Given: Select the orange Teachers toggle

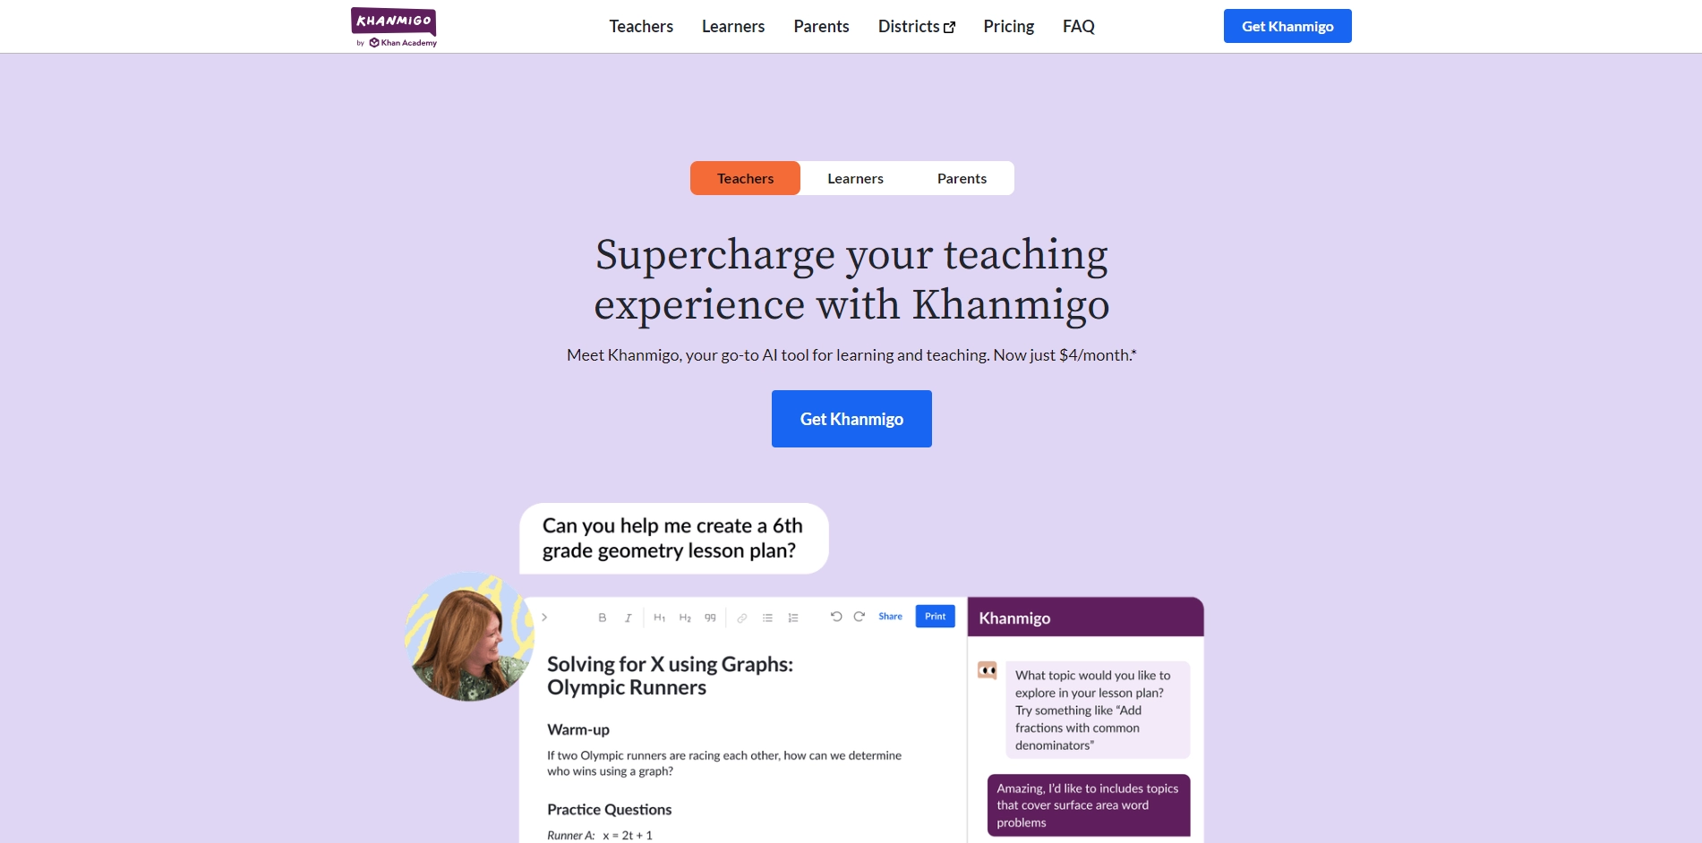Looking at the screenshot, I should pos(745,178).
